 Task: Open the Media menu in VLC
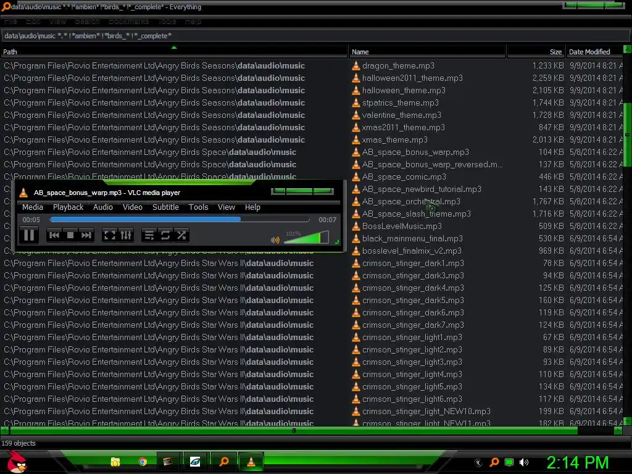(33, 207)
